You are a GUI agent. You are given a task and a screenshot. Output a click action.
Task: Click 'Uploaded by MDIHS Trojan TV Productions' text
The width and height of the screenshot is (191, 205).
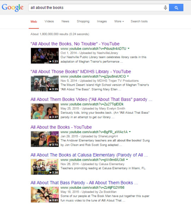109,81
